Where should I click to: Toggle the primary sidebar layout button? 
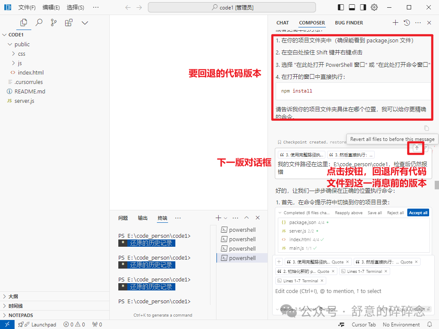[341, 8]
